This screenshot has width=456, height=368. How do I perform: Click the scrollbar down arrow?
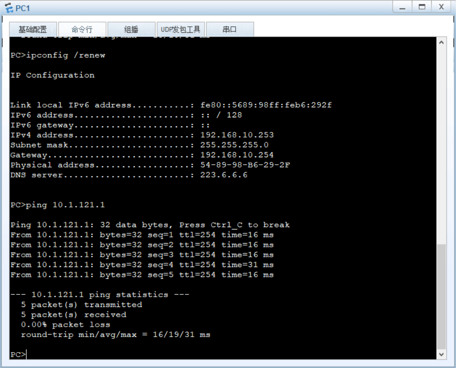click(441, 354)
